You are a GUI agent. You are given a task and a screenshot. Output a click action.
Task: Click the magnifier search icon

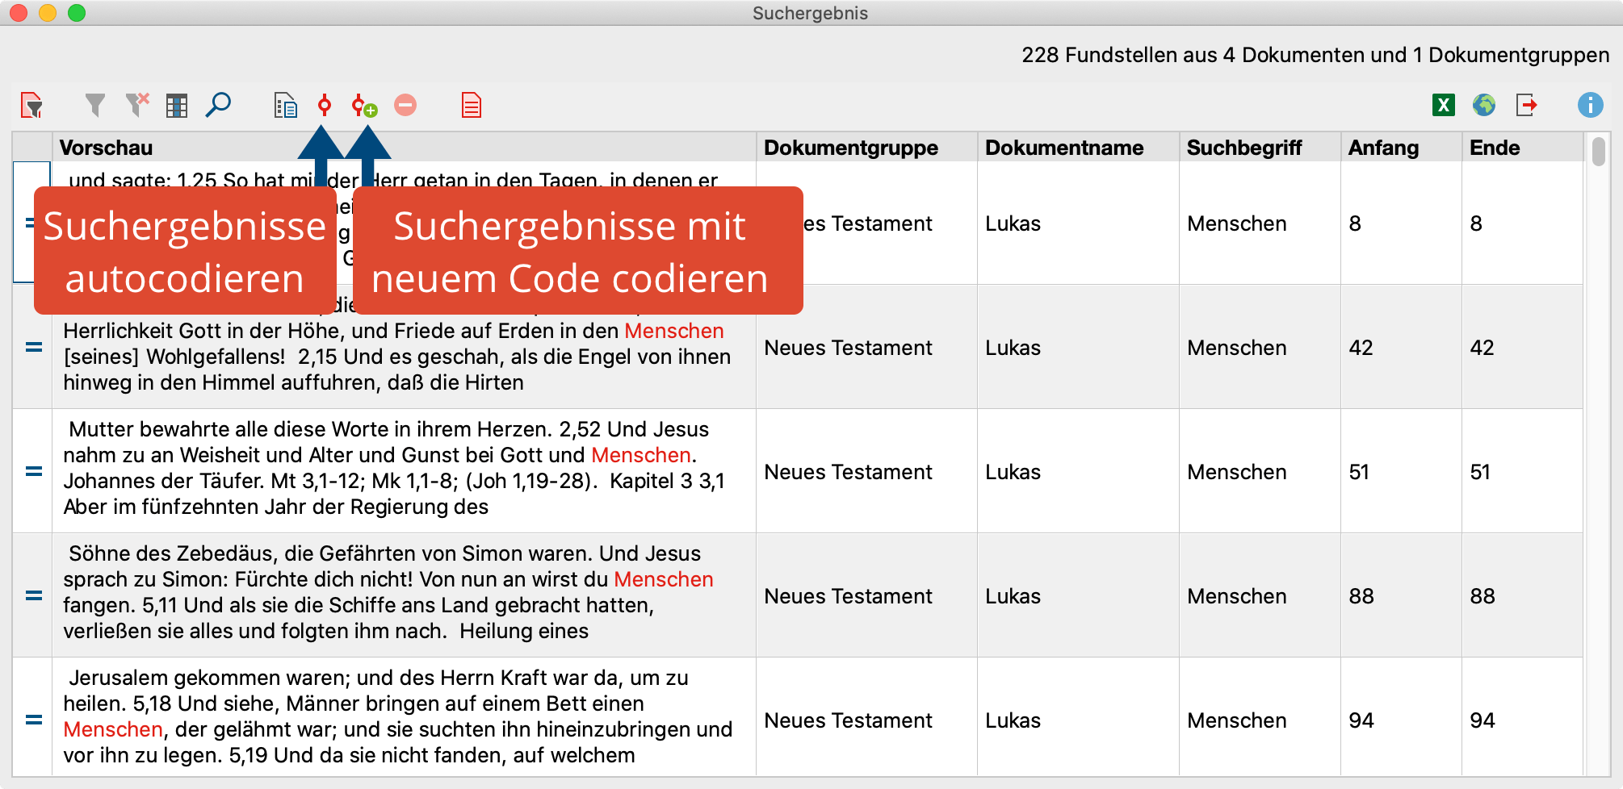coord(218,105)
